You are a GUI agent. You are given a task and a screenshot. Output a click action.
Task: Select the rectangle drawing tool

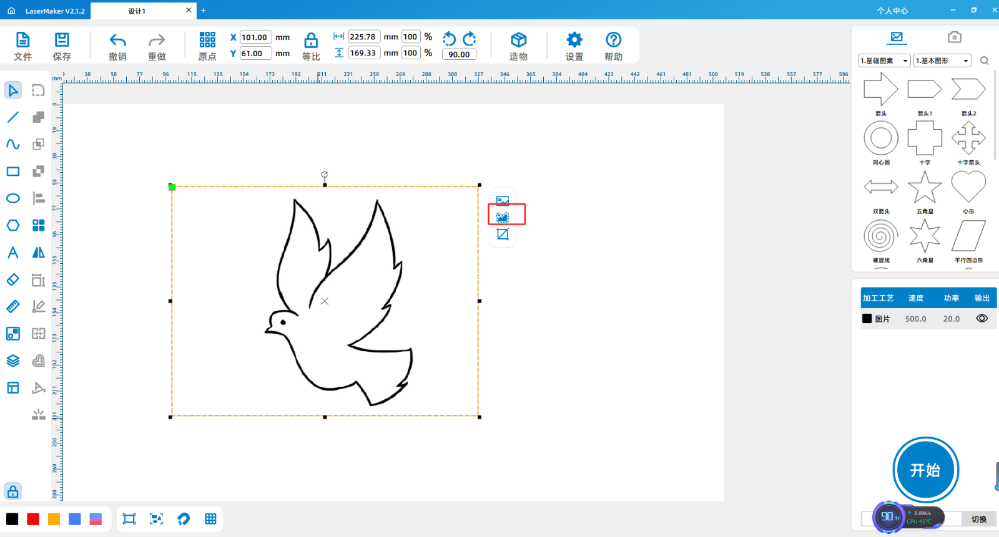12,172
